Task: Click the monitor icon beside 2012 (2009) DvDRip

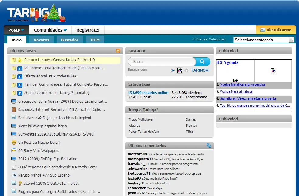Action: click(14, 159)
